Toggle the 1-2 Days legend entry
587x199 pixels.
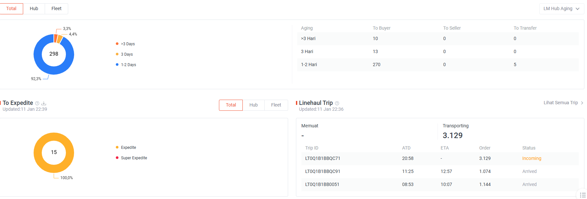126,65
